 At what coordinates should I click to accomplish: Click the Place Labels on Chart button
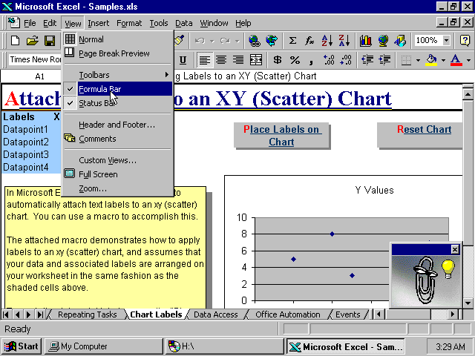click(x=281, y=135)
